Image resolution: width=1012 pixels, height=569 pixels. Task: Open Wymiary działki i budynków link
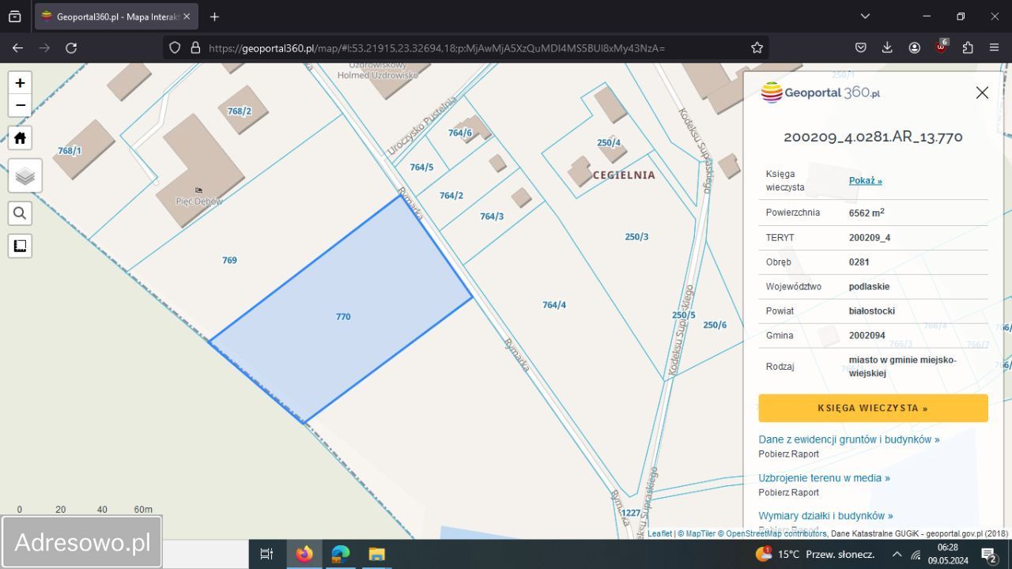pos(825,515)
